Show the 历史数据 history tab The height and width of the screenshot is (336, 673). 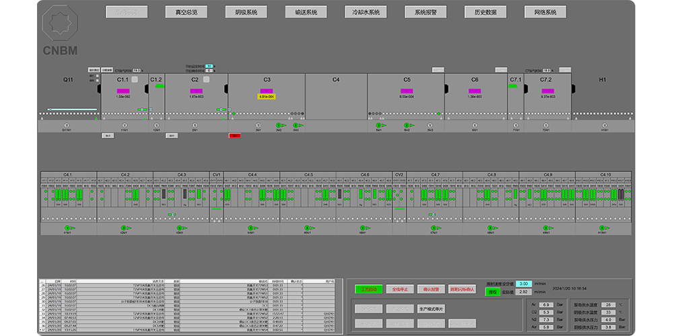pos(485,12)
